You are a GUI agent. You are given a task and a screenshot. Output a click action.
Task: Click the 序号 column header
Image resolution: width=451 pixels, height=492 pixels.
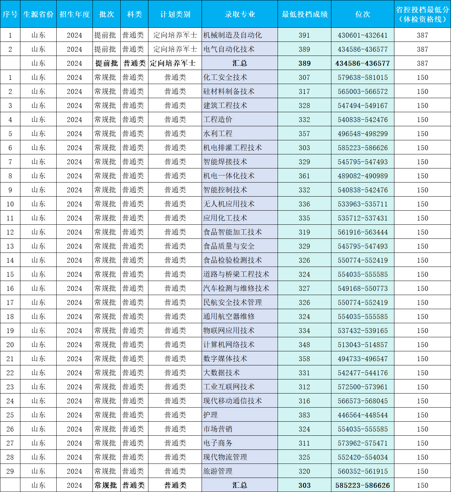(10, 14)
